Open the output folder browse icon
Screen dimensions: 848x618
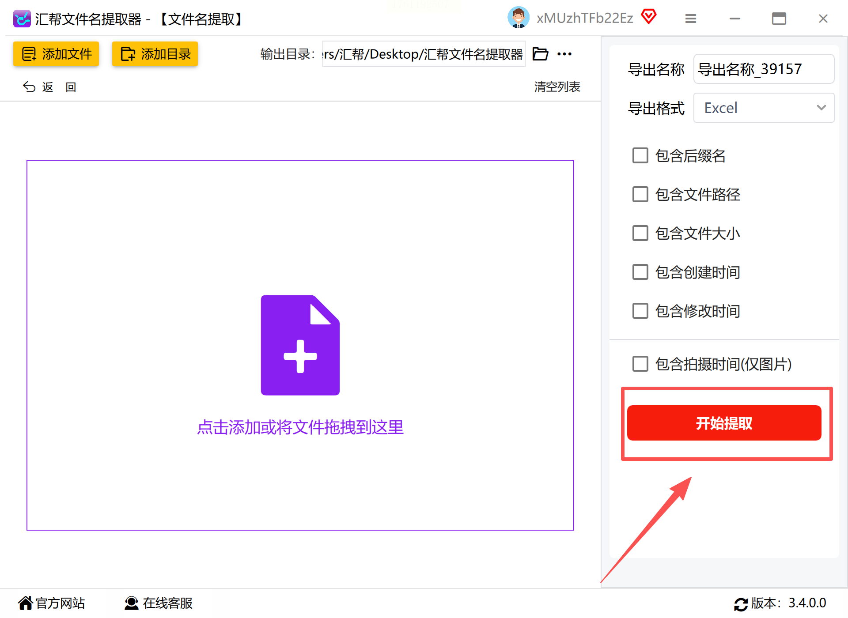[x=540, y=54]
